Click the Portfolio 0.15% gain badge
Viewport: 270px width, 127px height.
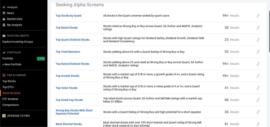click(41, 58)
